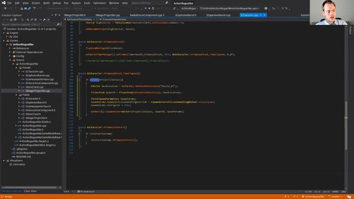Expand the References node
Image resolution: width=354 pixels, height=199 pixels.
(10, 48)
